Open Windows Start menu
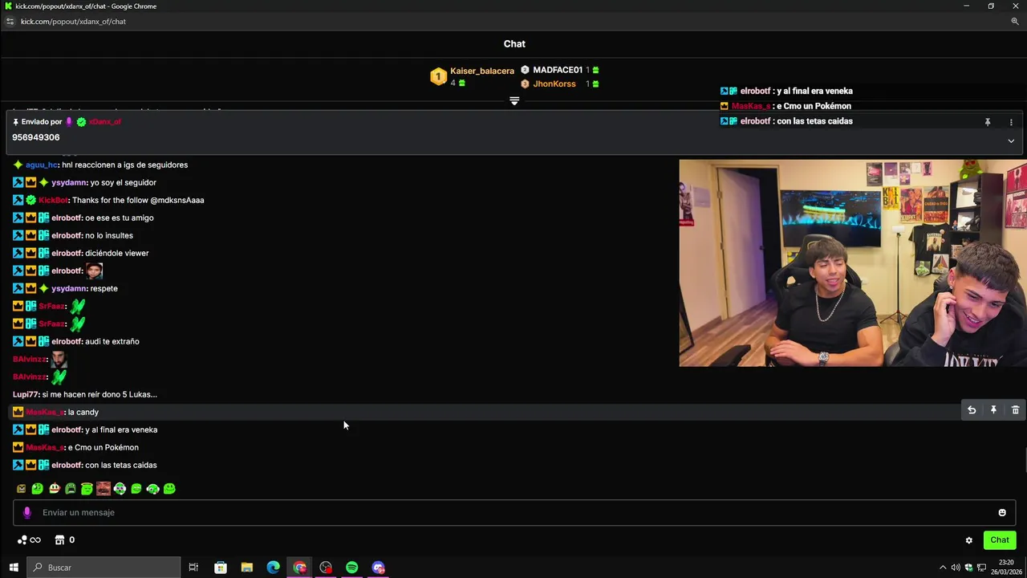1027x578 pixels. [14, 568]
